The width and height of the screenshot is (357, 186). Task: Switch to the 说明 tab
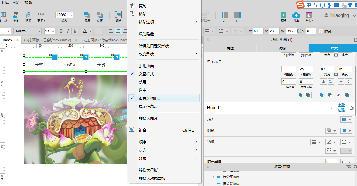point(282,48)
